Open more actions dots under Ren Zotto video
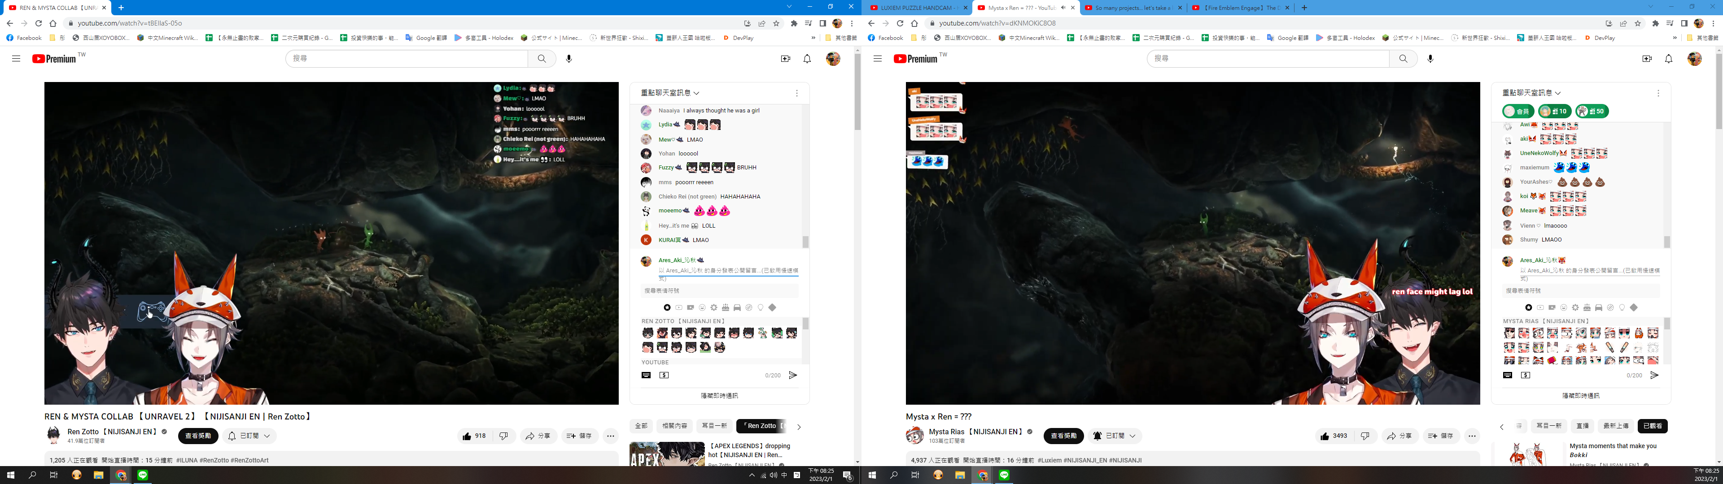Viewport: 1723px width, 484px height. (611, 436)
